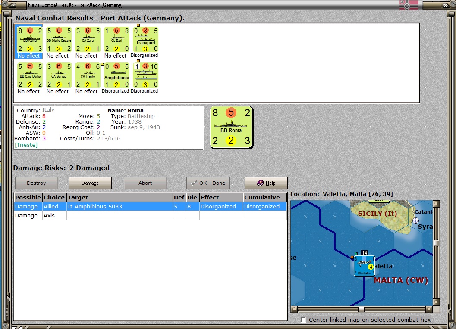Select the unnamed counter with values 1, 3, 10
Screen dimensions: 456x329
(x=145, y=75)
